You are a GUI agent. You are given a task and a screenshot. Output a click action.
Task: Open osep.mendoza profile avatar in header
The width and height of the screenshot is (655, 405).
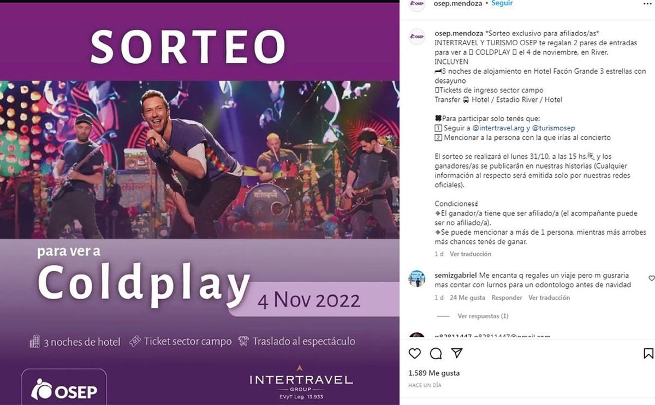point(416,4)
